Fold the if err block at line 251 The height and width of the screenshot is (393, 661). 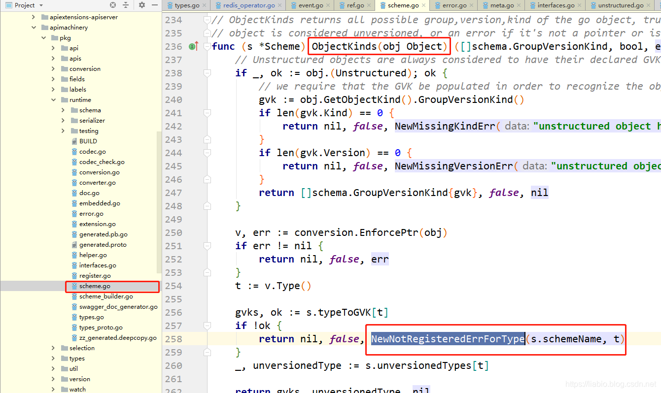pyautogui.click(x=207, y=246)
